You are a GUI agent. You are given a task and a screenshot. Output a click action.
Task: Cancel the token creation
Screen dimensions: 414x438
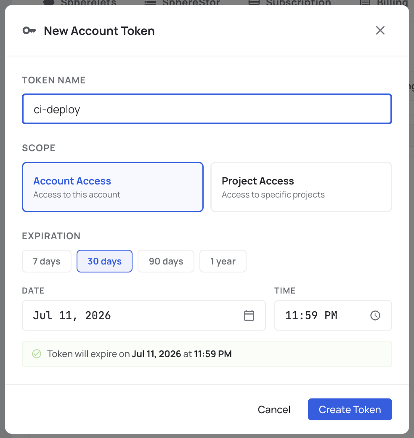(274, 409)
